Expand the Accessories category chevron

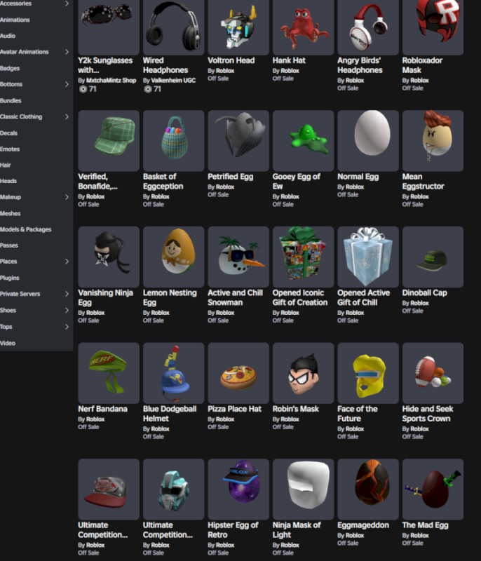pos(67,4)
